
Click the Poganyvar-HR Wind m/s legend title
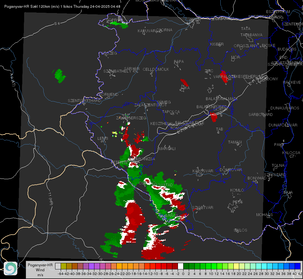tap(40, 270)
